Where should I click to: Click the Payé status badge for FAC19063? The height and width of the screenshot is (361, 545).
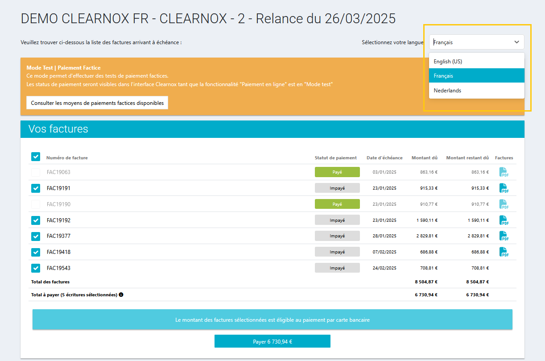[337, 172]
